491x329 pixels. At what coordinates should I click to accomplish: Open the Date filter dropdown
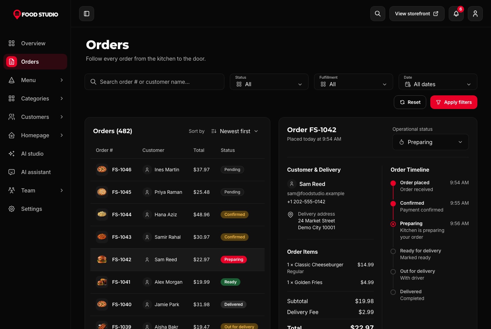pyautogui.click(x=438, y=82)
